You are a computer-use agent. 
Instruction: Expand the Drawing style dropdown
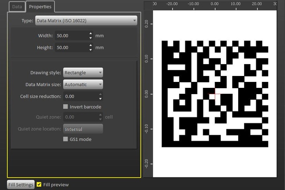point(83,73)
